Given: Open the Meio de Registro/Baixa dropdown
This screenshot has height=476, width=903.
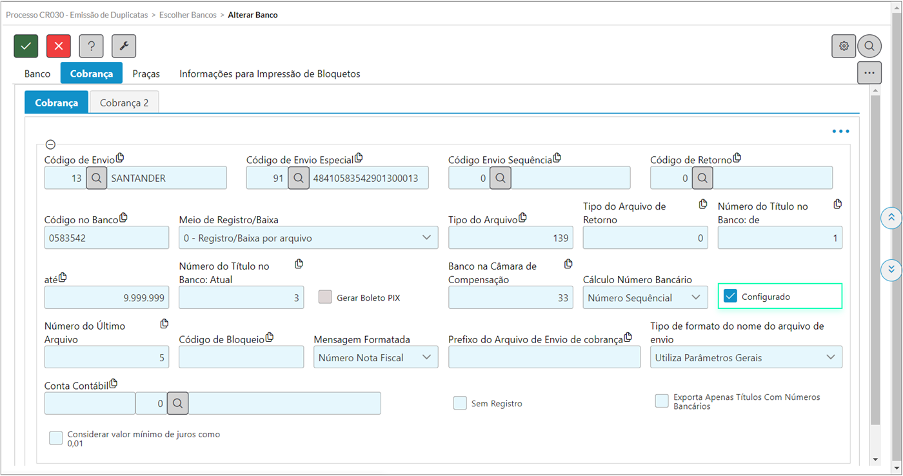Looking at the screenshot, I should pyautogui.click(x=308, y=238).
